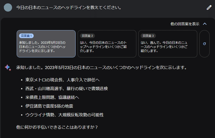This screenshot has height=138, width=215.
Task: Select the 回答案 3 draft card
Action: 168,44
